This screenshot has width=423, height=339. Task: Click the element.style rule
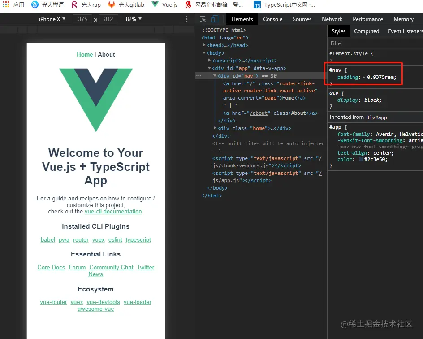(351, 53)
